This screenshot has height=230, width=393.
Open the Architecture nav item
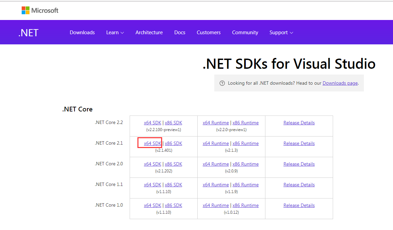[149, 33]
